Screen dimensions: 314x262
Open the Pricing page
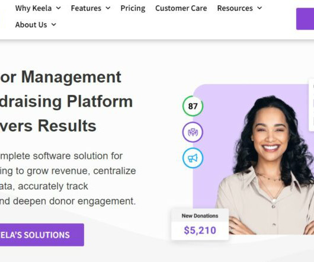(x=133, y=8)
